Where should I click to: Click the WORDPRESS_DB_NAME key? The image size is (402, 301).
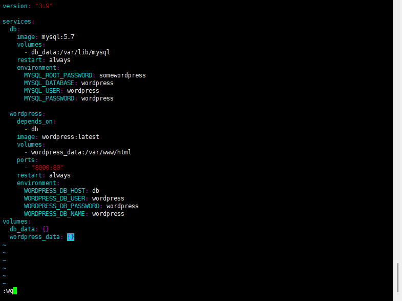click(x=54, y=214)
